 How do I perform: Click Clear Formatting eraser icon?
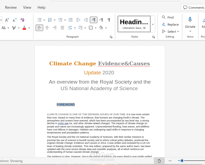click(x=22, y=20)
